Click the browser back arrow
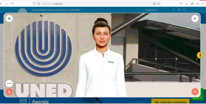Viewport: 206px width, 104px height. click(1, 4)
